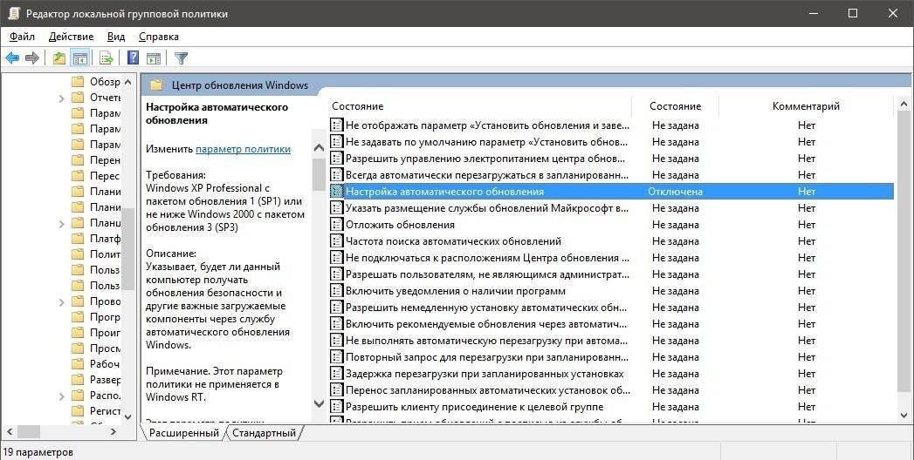Click the 'параметр политики' link
This screenshot has height=460, width=914.
[x=243, y=149]
